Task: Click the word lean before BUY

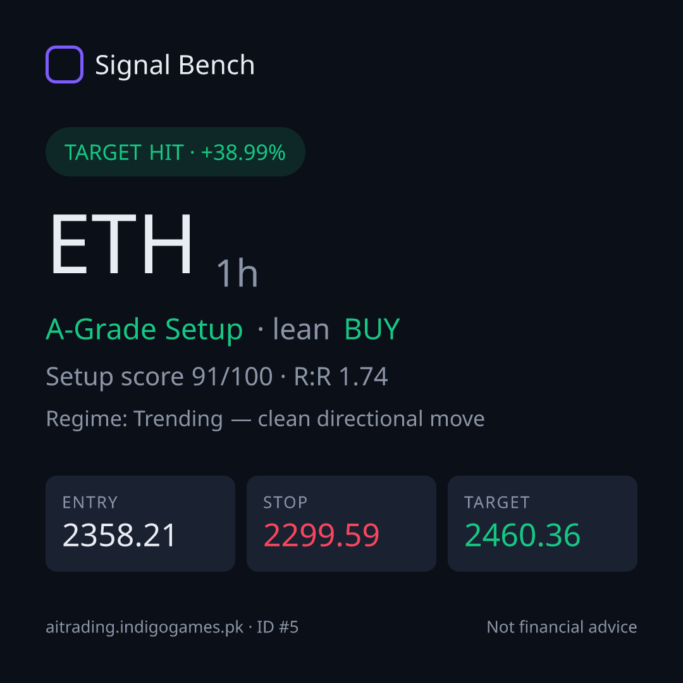Action: tap(301, 329)
